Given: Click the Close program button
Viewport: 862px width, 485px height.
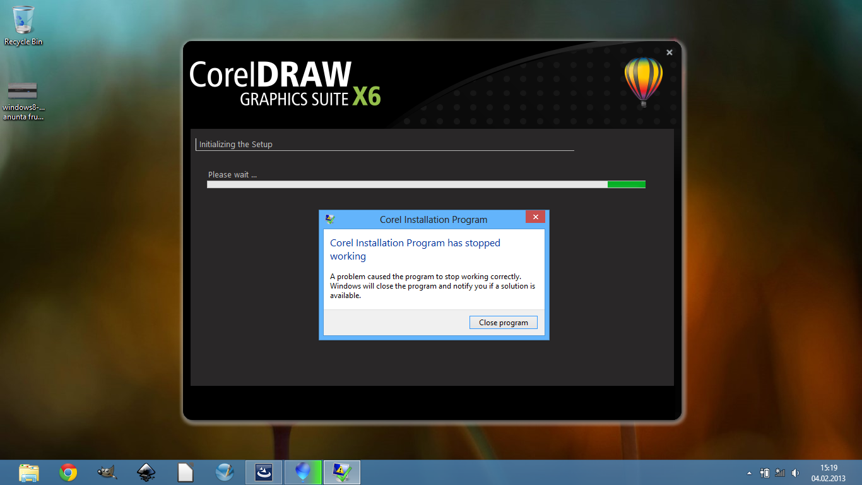Looking at the screenshot, I should point(503,322).
